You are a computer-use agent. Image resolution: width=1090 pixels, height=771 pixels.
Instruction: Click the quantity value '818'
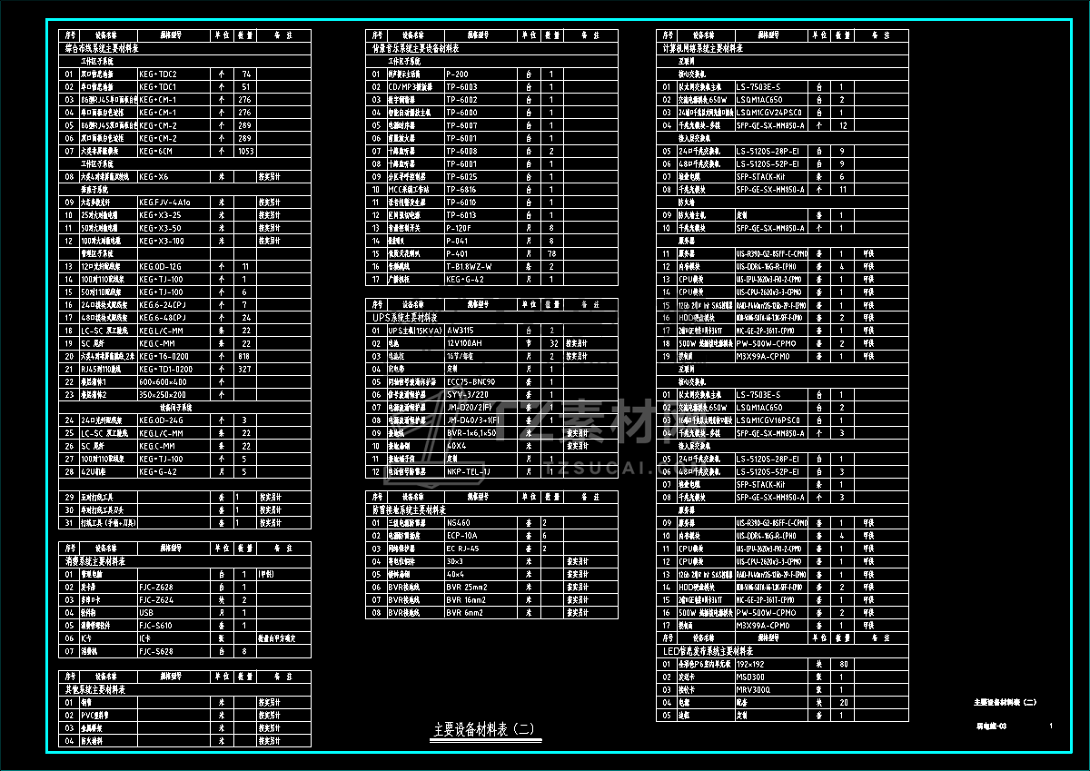[243, 356]
